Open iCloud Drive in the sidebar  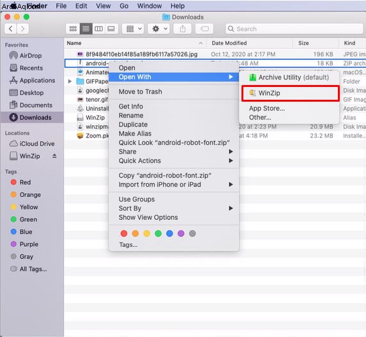32,144
